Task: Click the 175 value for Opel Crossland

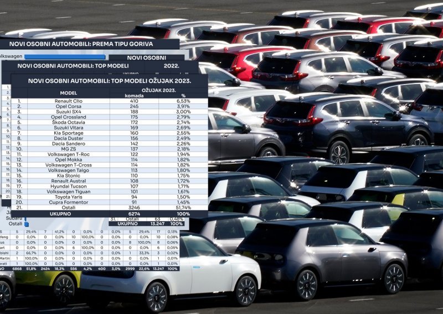Action: tap(134, 117)
